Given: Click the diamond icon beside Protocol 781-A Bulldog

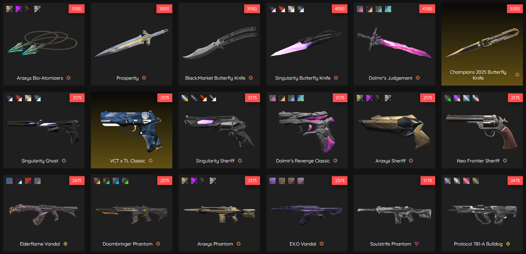Looking at the screenshot, I should coord(508,244).
